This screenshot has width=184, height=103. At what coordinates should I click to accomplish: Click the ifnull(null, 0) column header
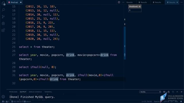(x=135, y=7)
